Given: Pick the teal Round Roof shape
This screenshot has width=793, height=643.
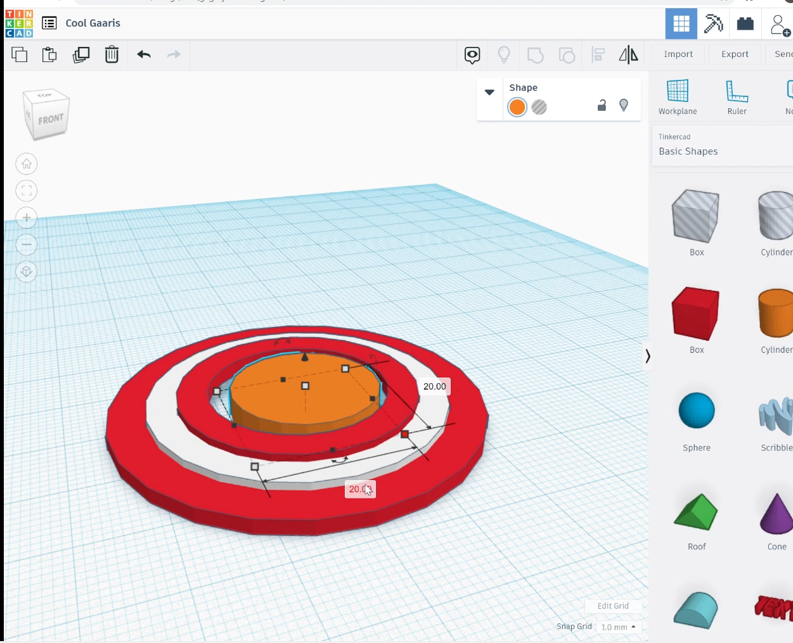Looking at the screenshot, I should (695, 609).
